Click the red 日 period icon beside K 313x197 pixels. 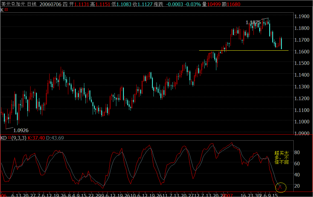pos(6,10)
